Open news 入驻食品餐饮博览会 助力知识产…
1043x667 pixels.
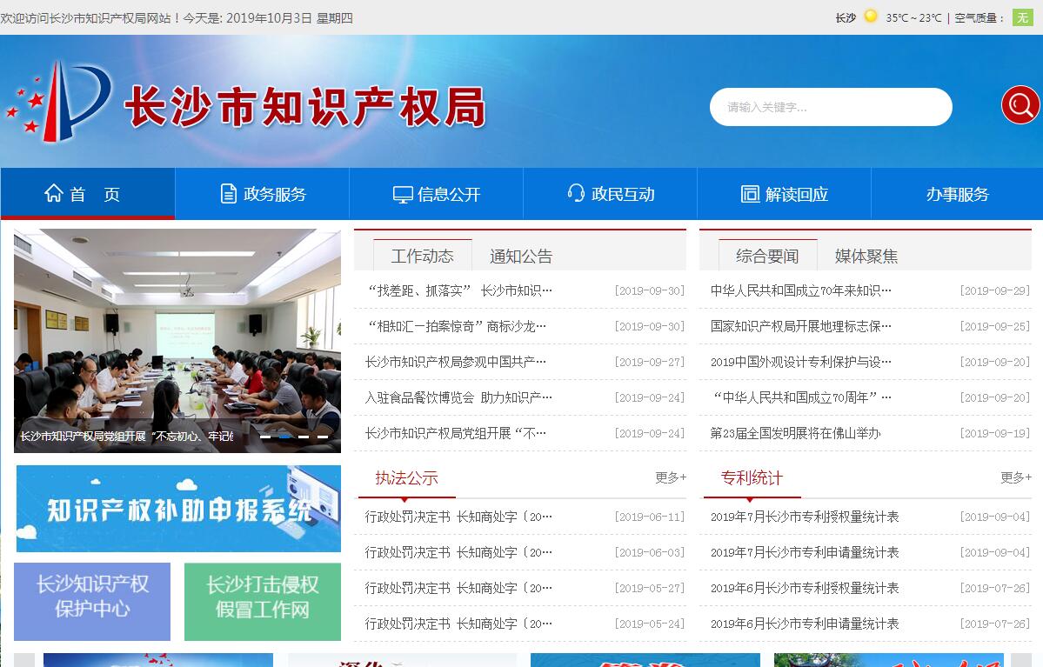pyautogui.click(x=458, y=397)
